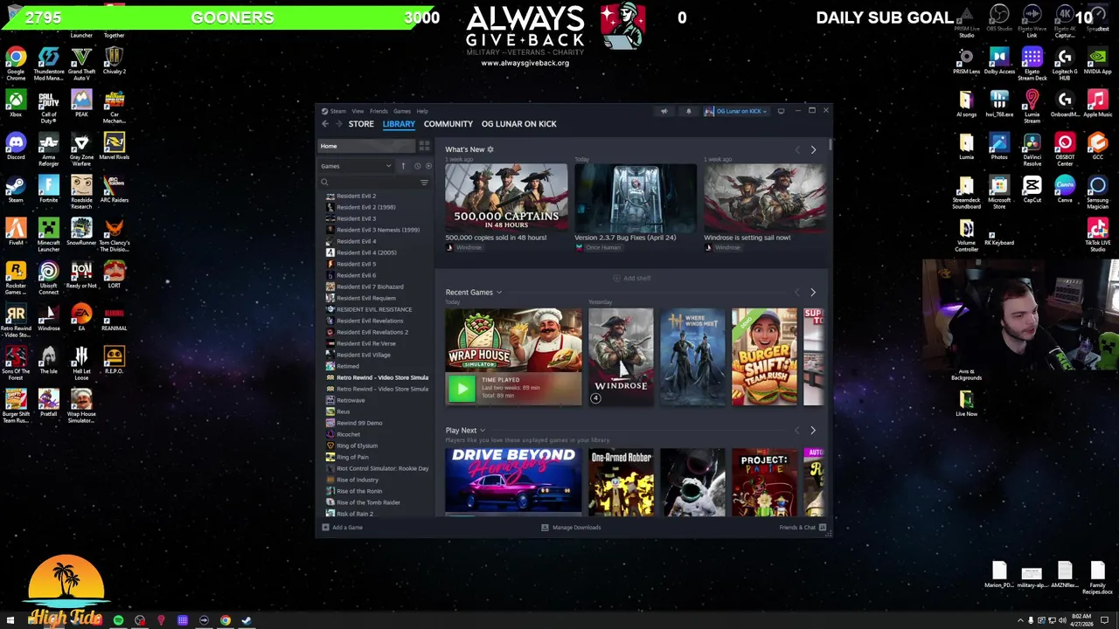Open Xbox desktop shortcut
The image size is (1119, 629).
[16, 104]
